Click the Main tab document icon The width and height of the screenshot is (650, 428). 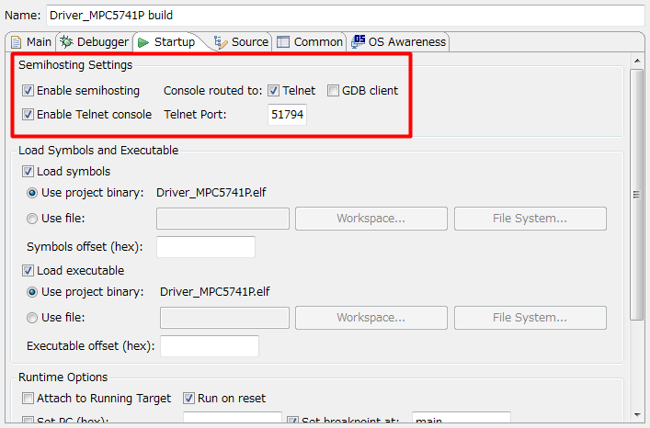17,42
